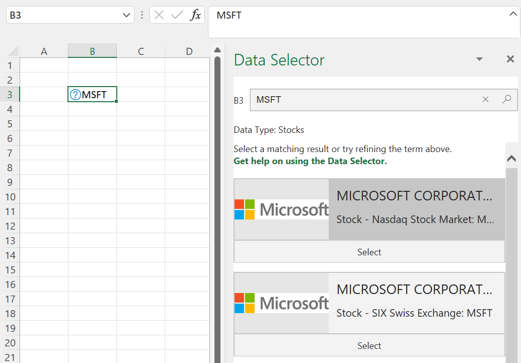This screenshot has width=521, height=363.
Task: Select column C header
Action: (140, 51)
